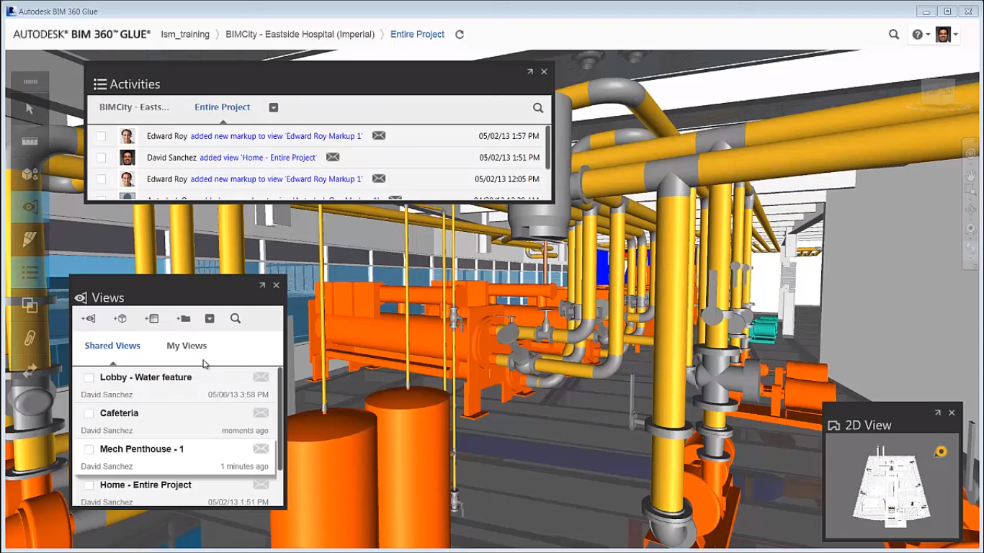This screenshot has height=553, width=984.
Task: Click the mail icon on the 1:57 PM activity
Action: [379, 135]
